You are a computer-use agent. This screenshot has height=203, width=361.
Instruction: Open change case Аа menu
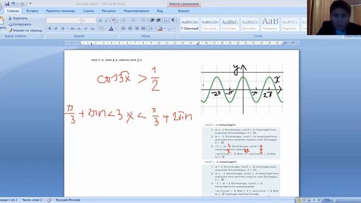pos(93,29)
